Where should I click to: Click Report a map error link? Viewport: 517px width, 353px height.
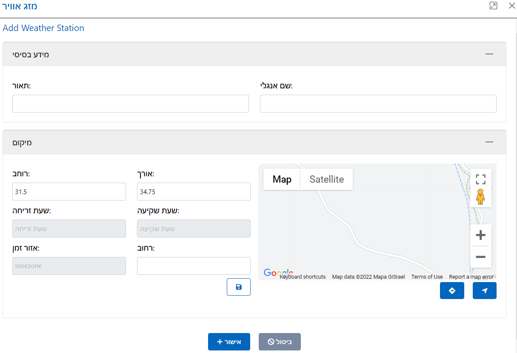click(471, 277)
